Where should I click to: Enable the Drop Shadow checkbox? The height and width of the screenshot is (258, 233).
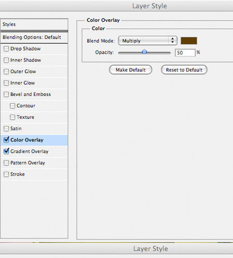(6, 49)
